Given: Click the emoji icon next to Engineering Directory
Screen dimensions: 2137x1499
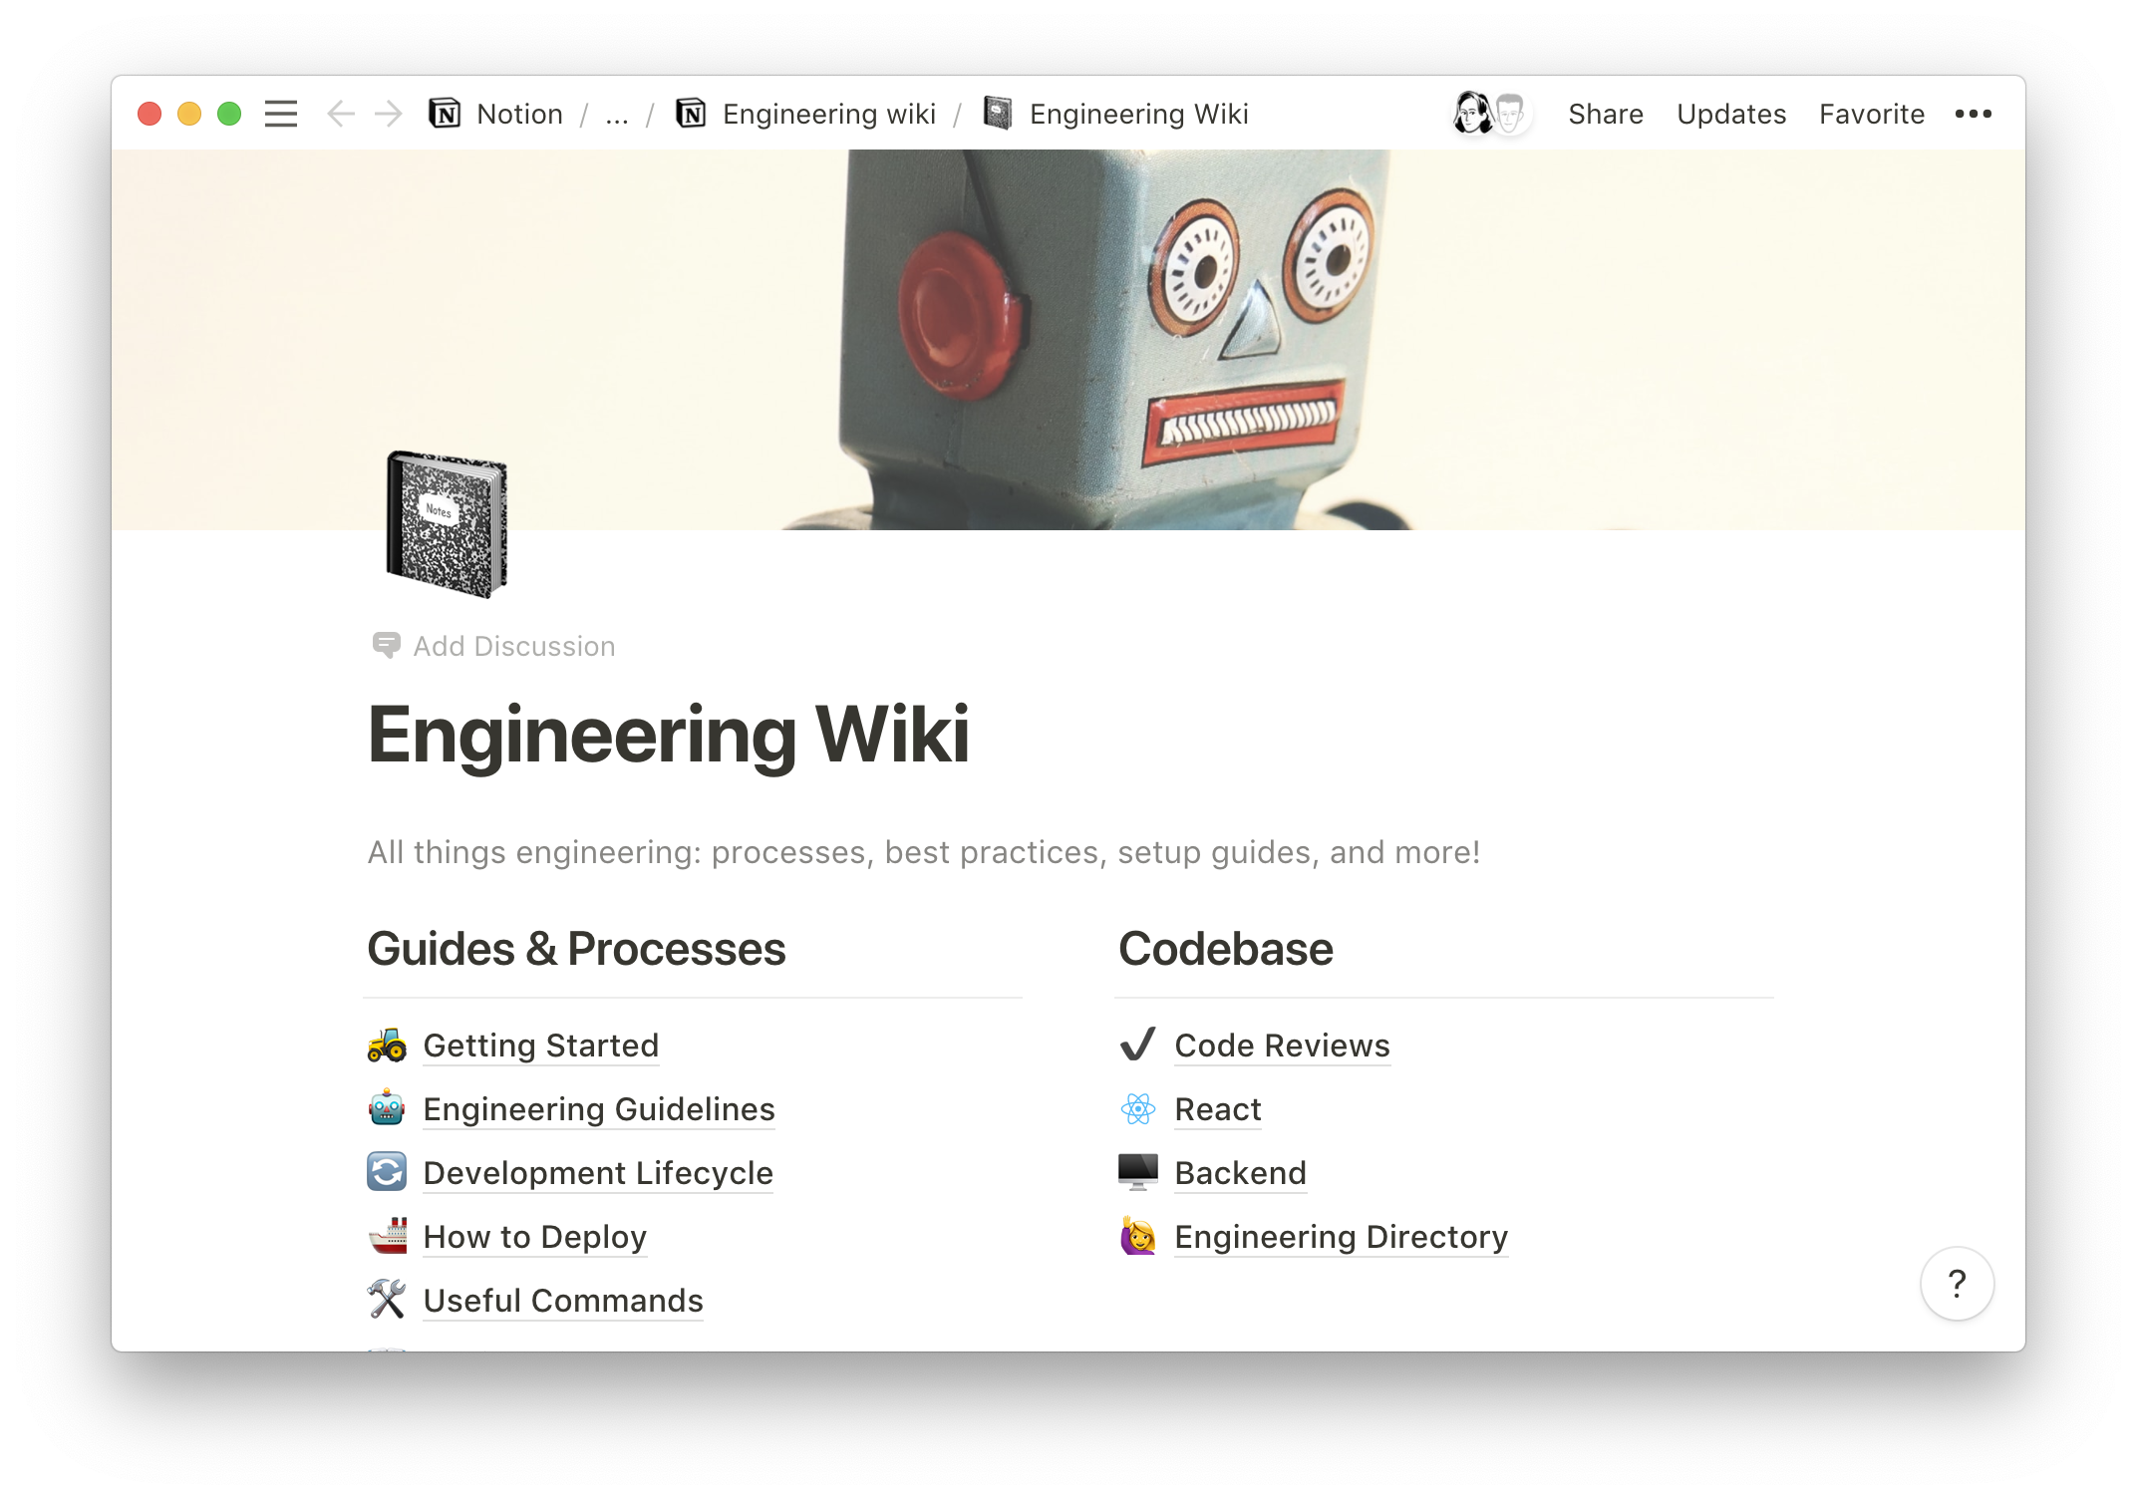Looking at the screenshot, I should 1138,1236.
